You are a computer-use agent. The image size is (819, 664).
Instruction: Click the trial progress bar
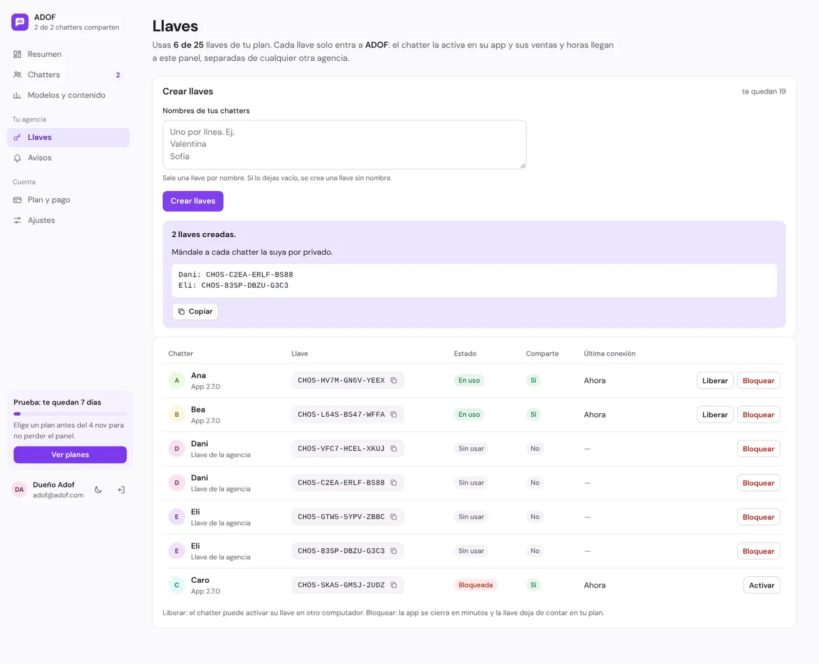[x=70, y=414]
